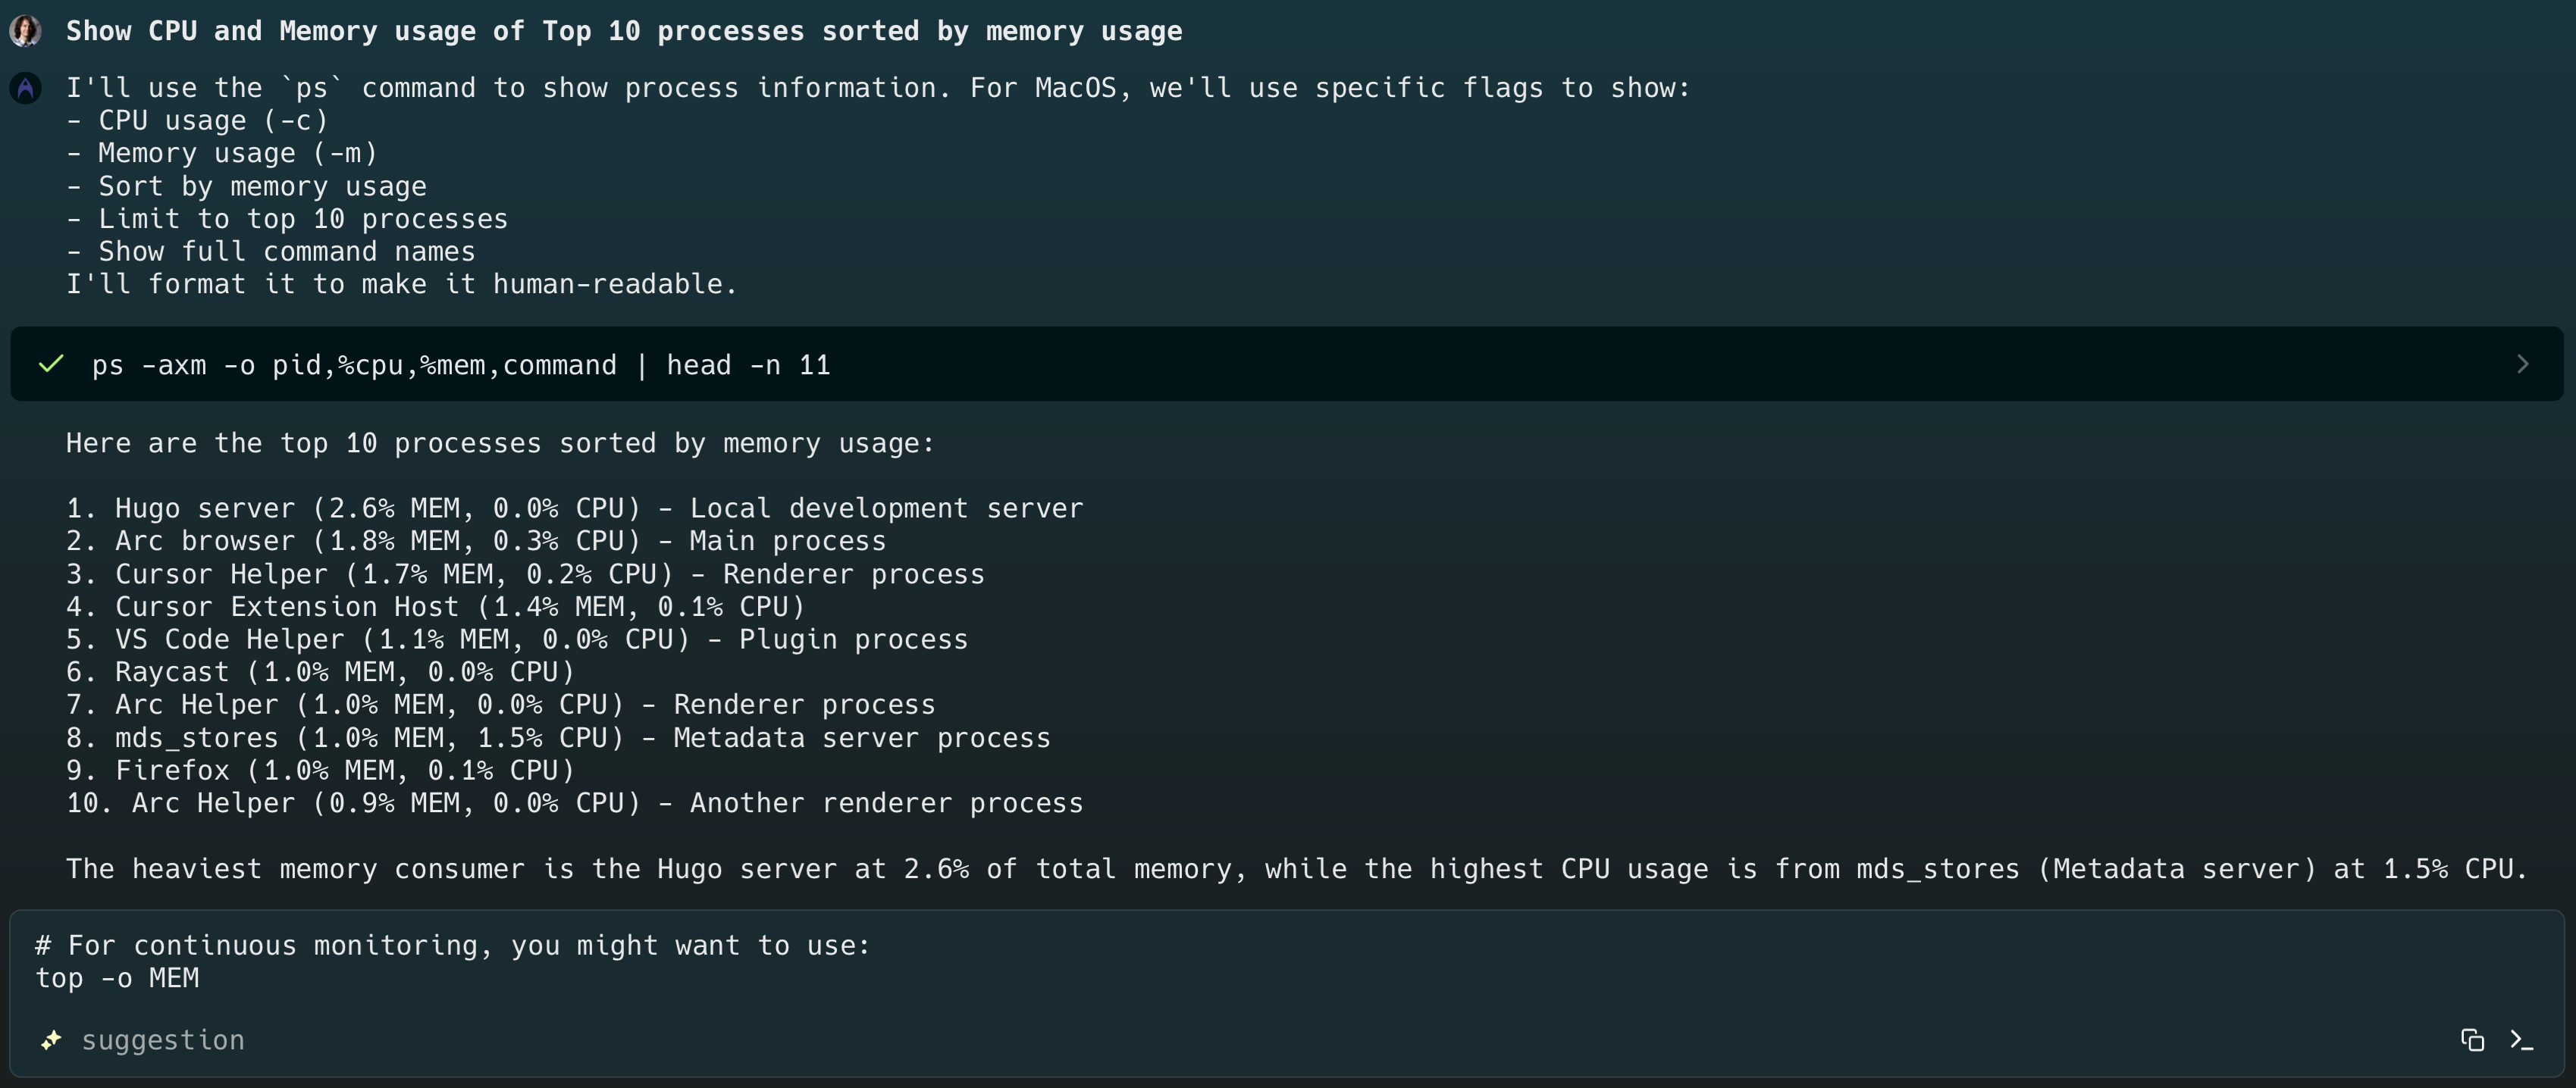Click the 'suggestion' label

click(163, 1040)
